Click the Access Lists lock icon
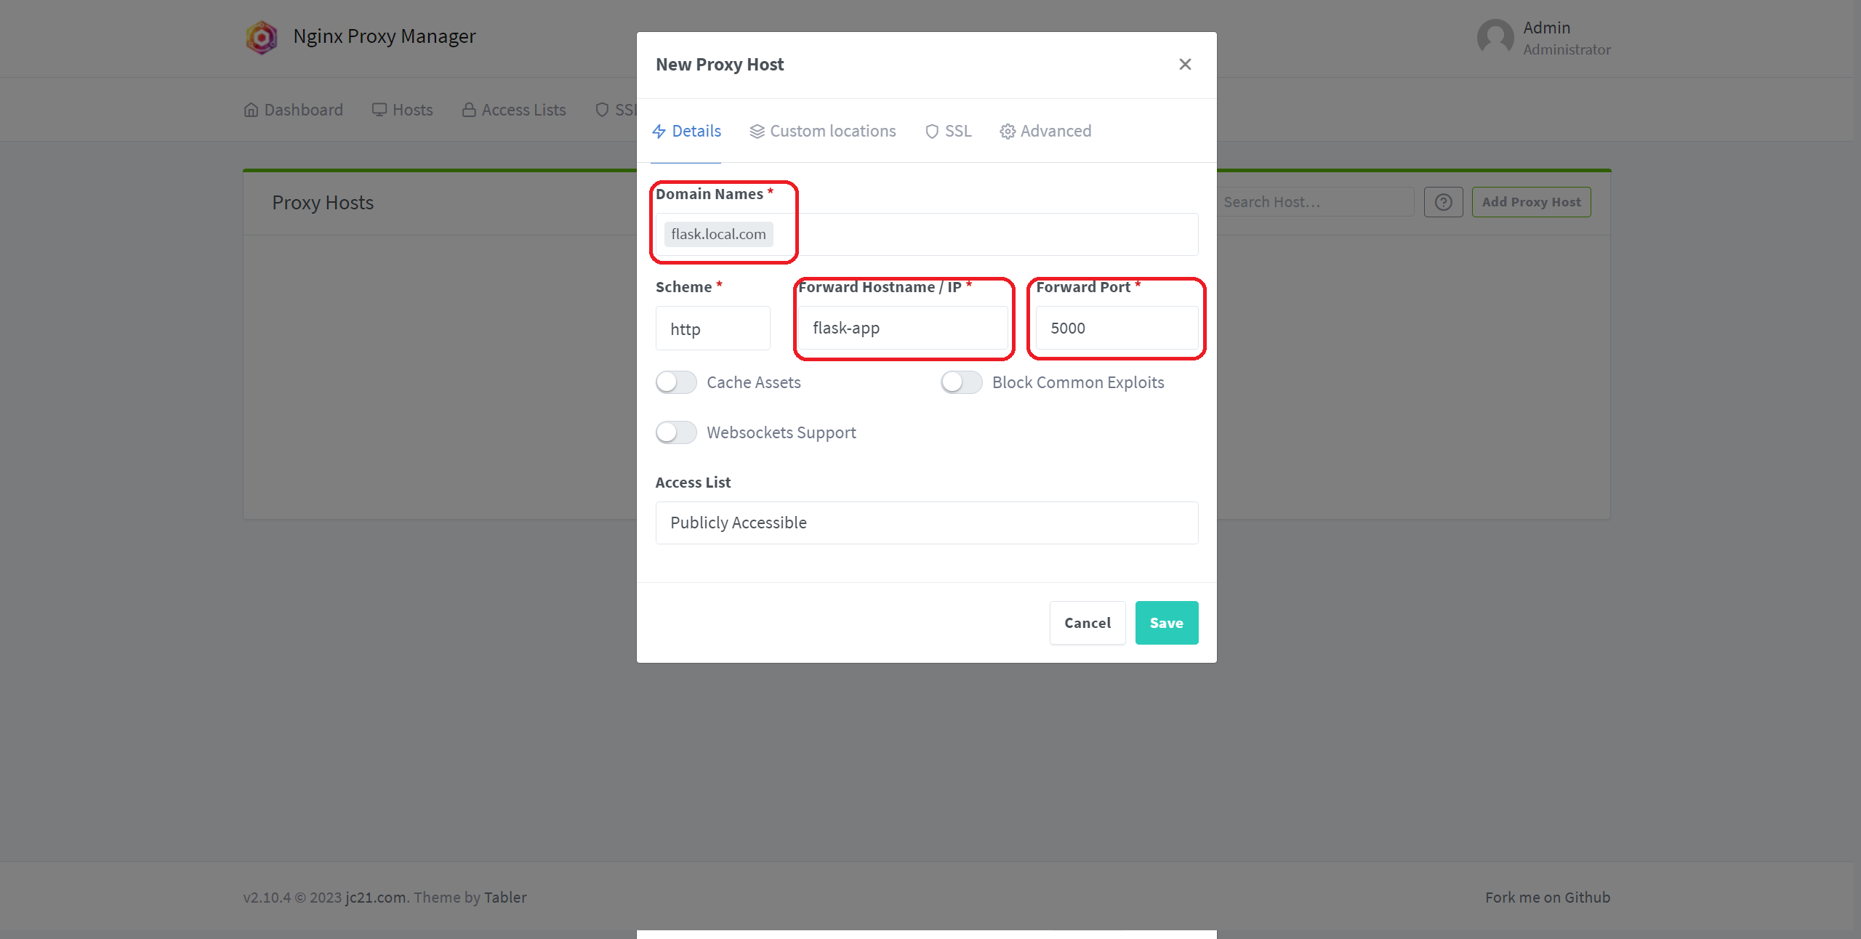Screen dimensions: 1861x939 469,110
